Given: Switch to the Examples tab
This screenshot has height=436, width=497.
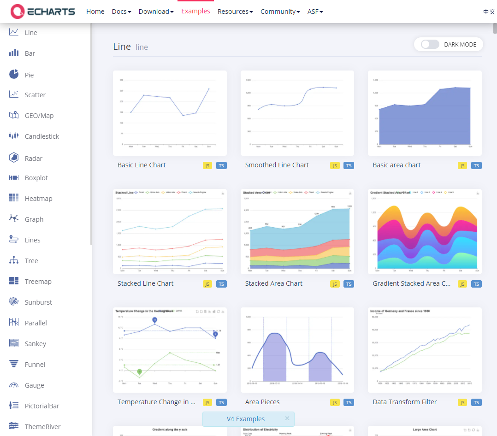Looking at the screenshot, I should [195, 11].
